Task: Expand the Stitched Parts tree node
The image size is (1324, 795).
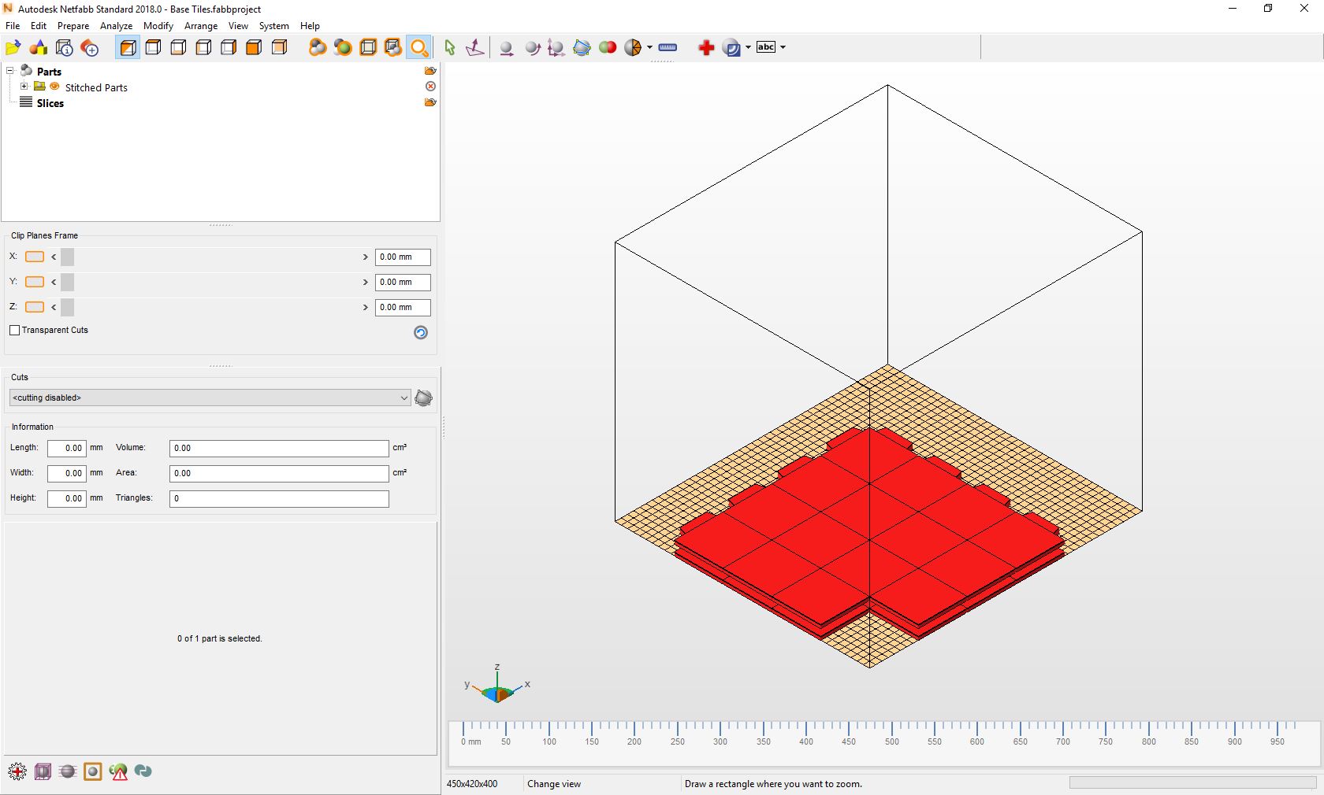Action: pyautogui.click(x=24, y=87)
